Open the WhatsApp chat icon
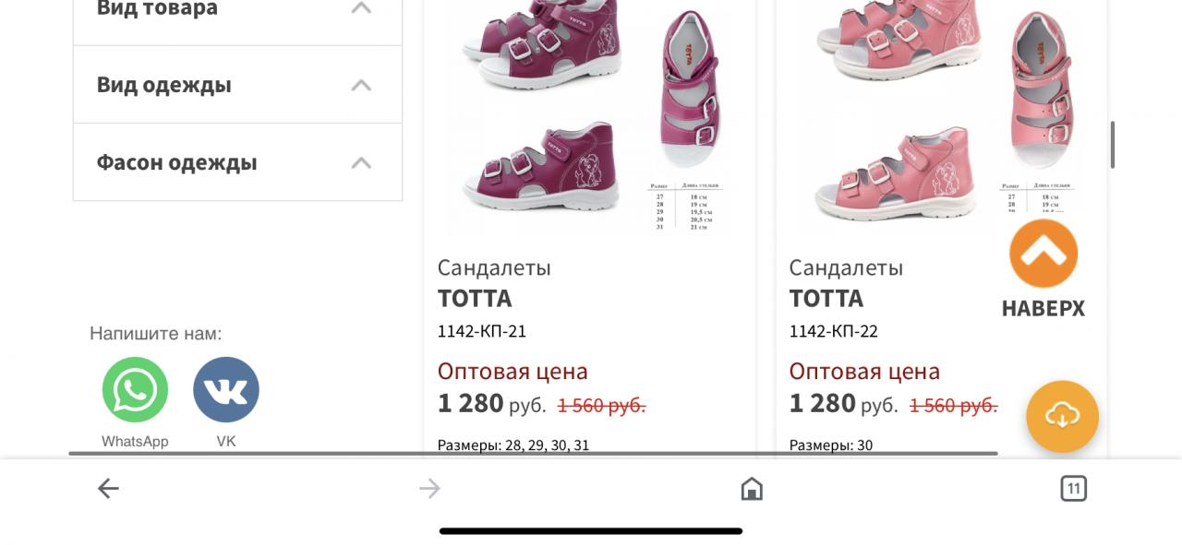The height and width of the screenshot is (545, 1182). click(x=135, y=390)
